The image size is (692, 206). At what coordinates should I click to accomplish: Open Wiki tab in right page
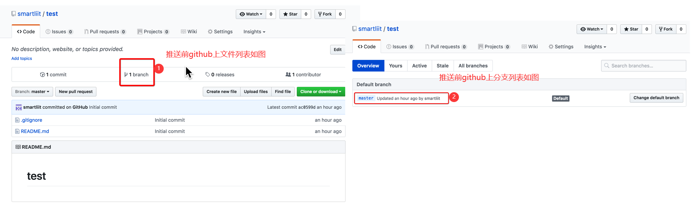click(529, 47)
